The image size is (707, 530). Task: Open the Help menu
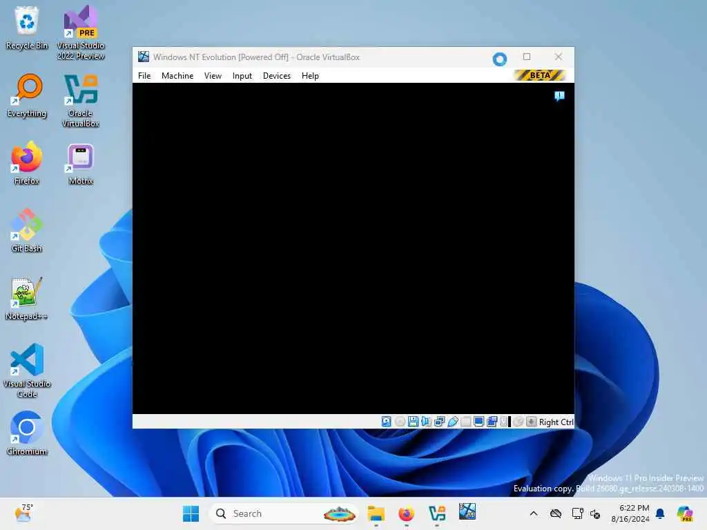[x=310, y=76]
